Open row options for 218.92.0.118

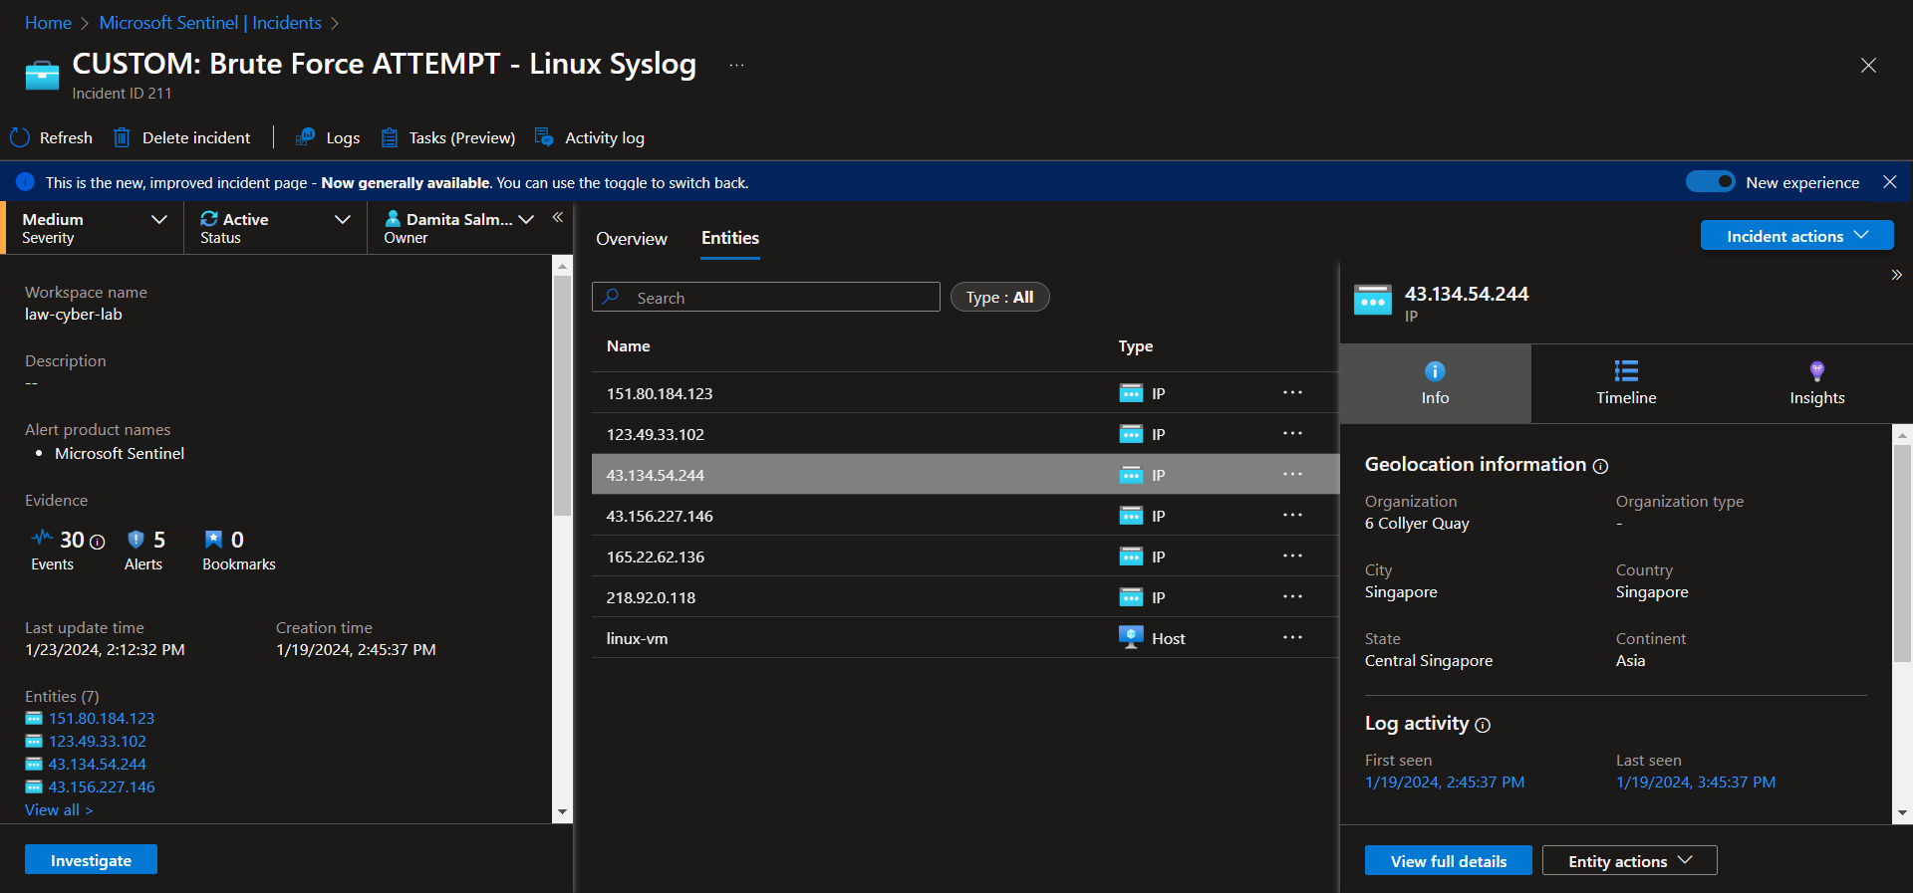click(1292, 596)
